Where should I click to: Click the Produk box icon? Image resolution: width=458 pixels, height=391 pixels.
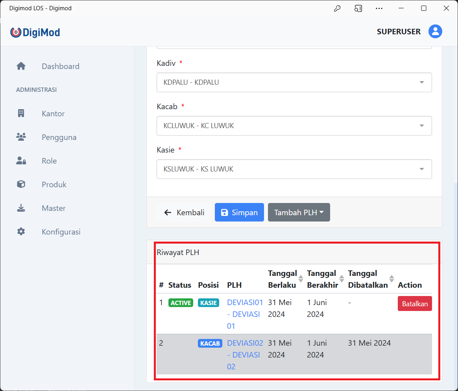(x=21, y=184)
